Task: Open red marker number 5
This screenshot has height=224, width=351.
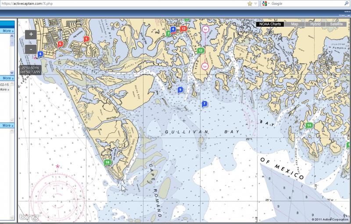Action: pos(60,44)
